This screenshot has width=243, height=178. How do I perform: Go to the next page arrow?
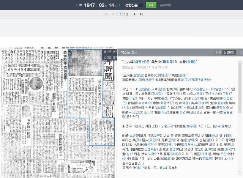coord(134,14)
